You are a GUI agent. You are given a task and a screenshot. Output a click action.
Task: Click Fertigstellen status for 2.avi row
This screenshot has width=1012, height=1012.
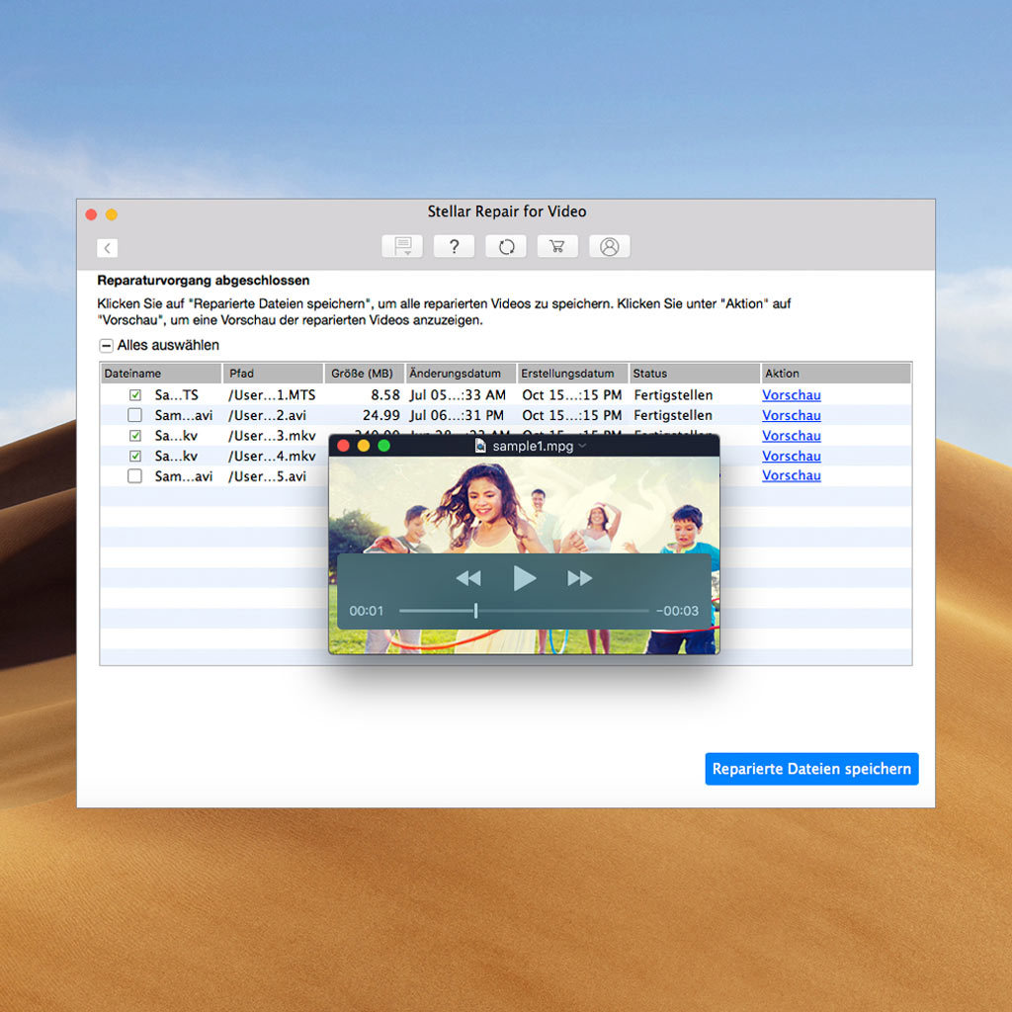673,415
